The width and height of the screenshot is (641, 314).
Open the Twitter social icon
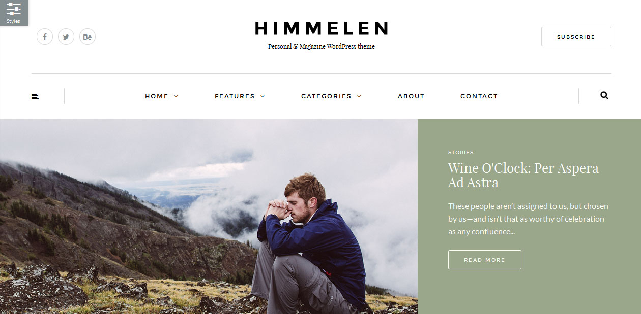(x=66, y=37)
